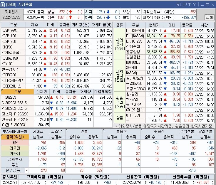This screenshot has width=216, height=185.
Task: Open a duplicate window via overlapping-windows icon
Action: point(185,4)
